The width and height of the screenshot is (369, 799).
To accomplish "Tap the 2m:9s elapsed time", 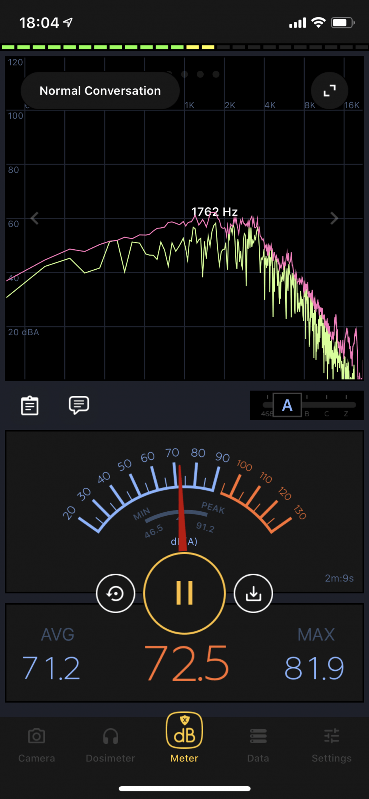I will pos(339,578).
